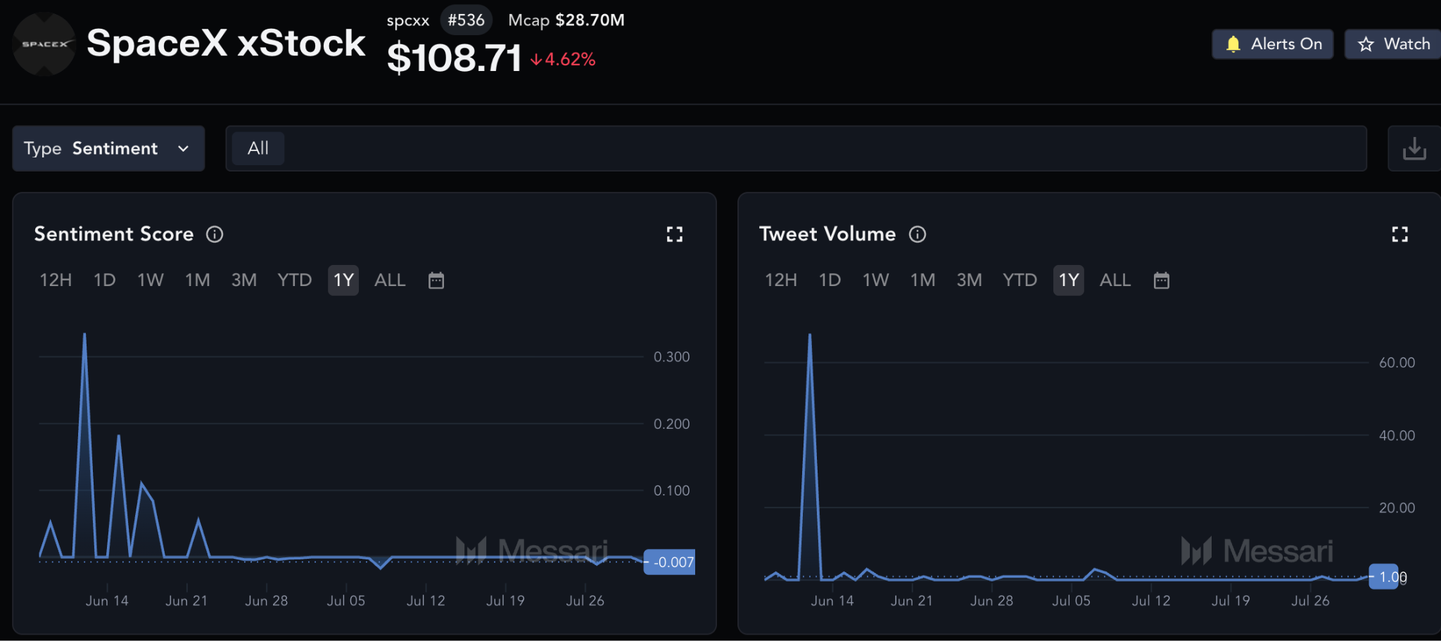The image size is (1441, 641).
Task: Click the #536 rank badge
Action: 466,20
